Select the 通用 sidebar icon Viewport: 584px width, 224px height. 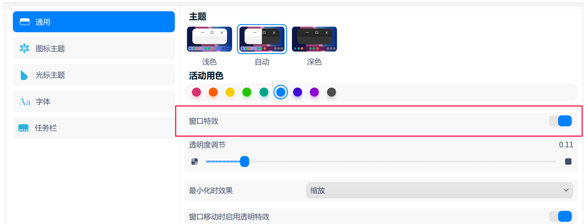click(24, 22)
